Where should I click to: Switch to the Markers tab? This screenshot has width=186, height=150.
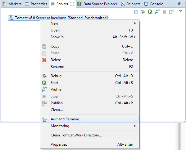pyautogui.click(x=12, y=4)
